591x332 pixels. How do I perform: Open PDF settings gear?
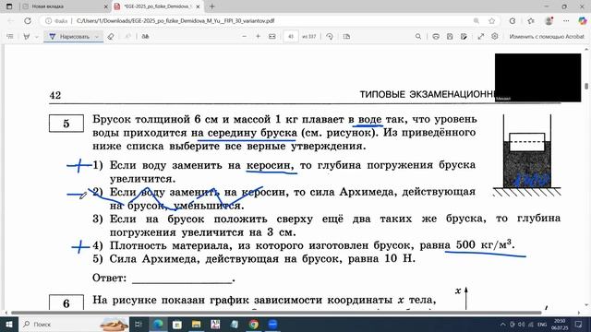click(x=495, y=37)
